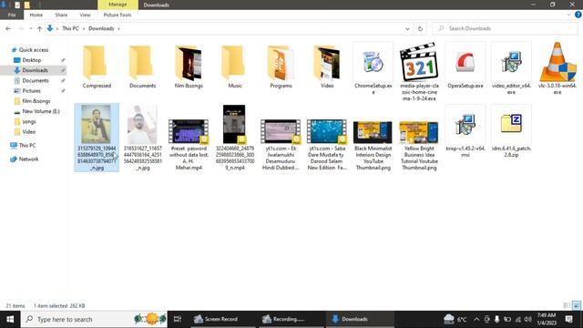
Task: Expand chevron after Downloads in address bar
Action: pyautogui.click(x=118, y=28)
